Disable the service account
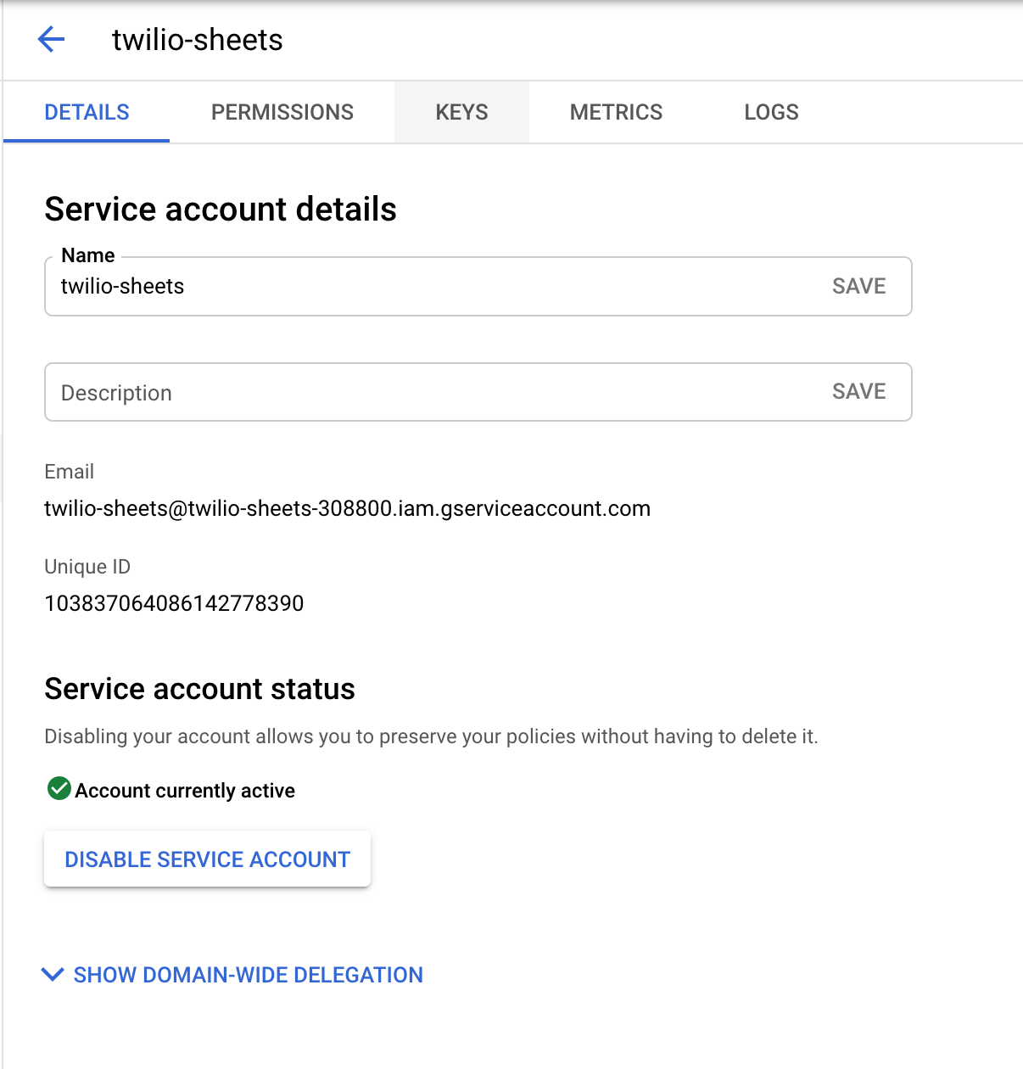This screenshot has width=1023, height=1069. coord(207,859)
